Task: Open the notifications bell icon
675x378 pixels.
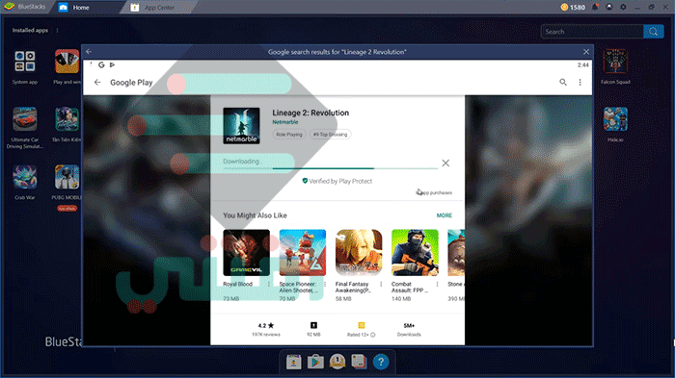Action: [595, 7]
